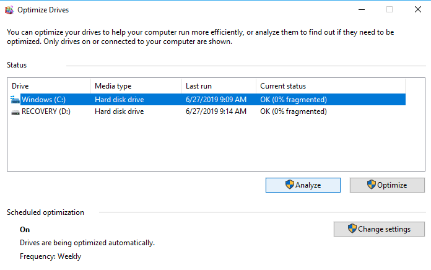Screen dimensions: 431x270
Task: Click the 6/27/2019 9:09 AM last run cell
Action: coord(215,99)
